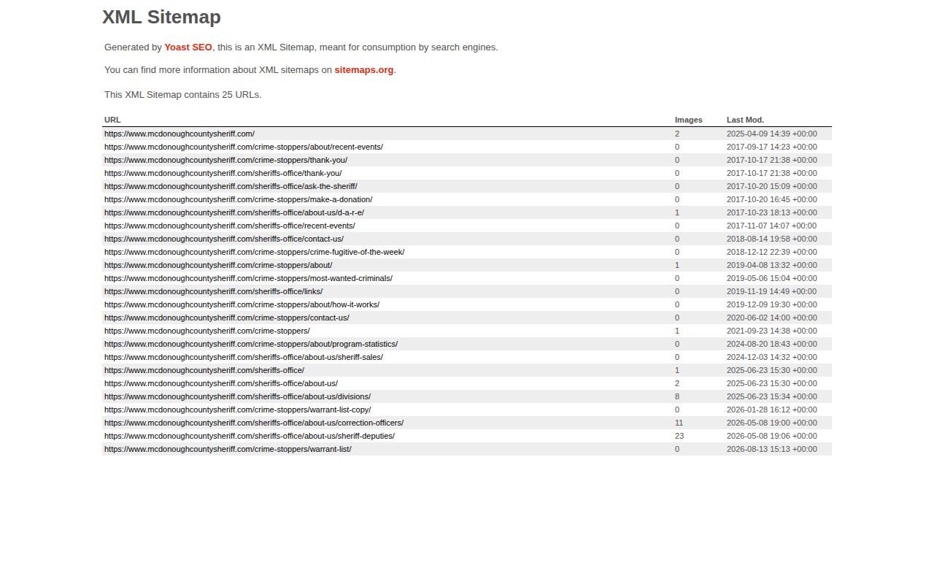
Task: Open the sheriffs-office/about-us/ URL
Action: pos(221,383)
